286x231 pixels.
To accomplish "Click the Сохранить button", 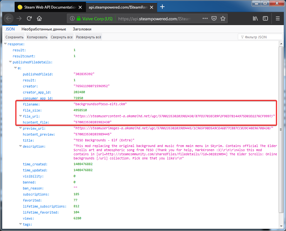I will tap(14, 37).
